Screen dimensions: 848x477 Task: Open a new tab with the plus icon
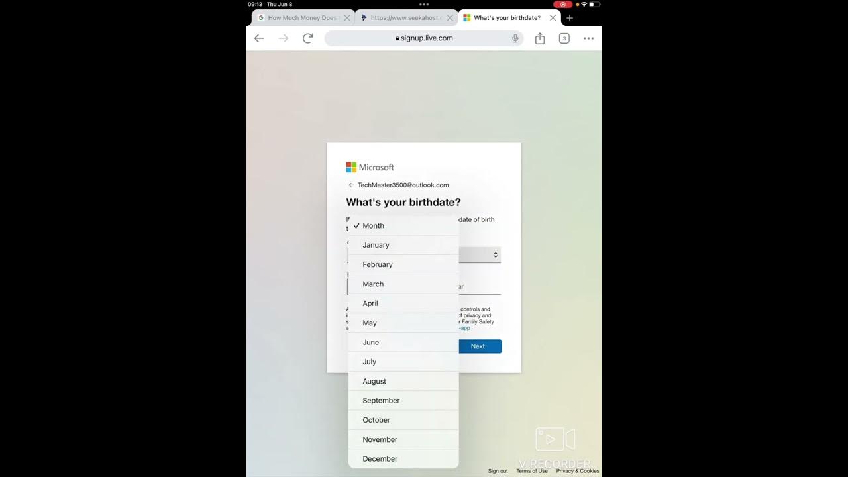pyautogui.click(x=570, y=18)
